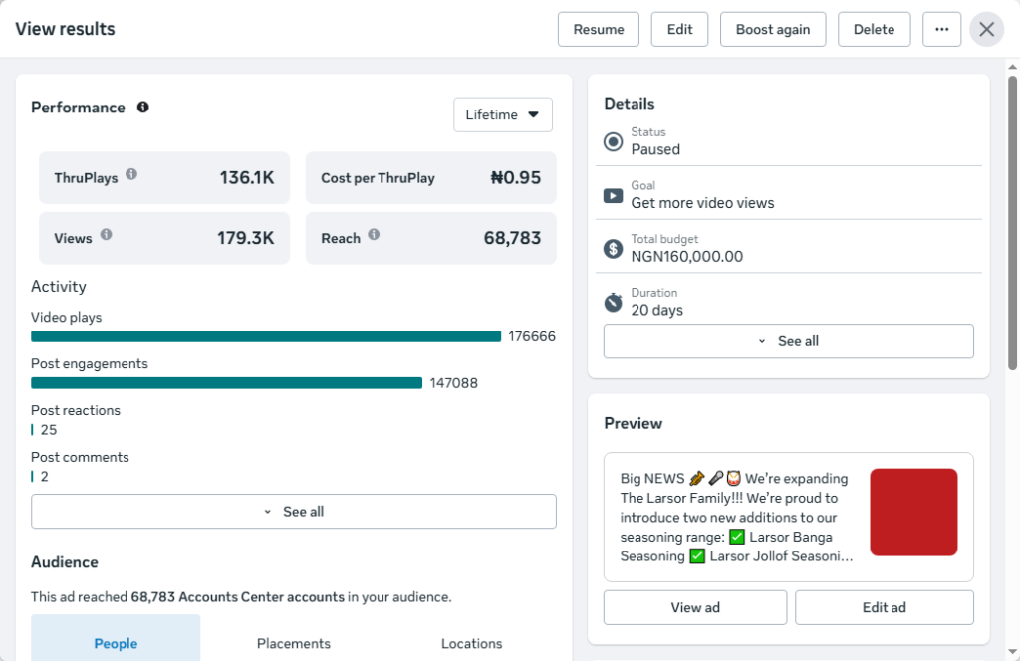Click the Views info icon
This screenshot has width=1020, height=661.
tap(106, 235)
